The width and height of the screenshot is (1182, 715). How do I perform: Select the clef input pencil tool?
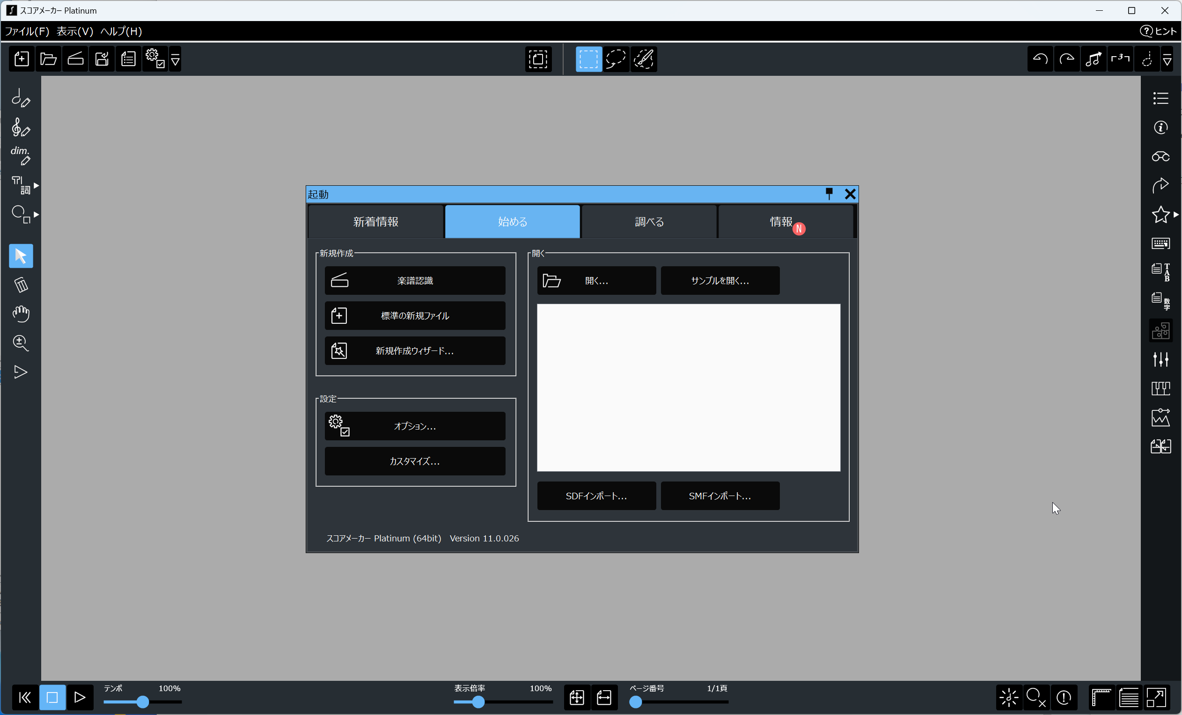click(x=21, y=127)
